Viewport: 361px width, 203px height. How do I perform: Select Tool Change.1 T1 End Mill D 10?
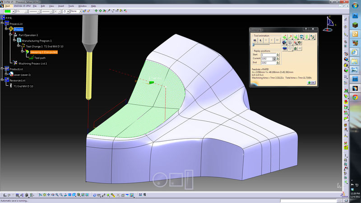pos(45,46)
